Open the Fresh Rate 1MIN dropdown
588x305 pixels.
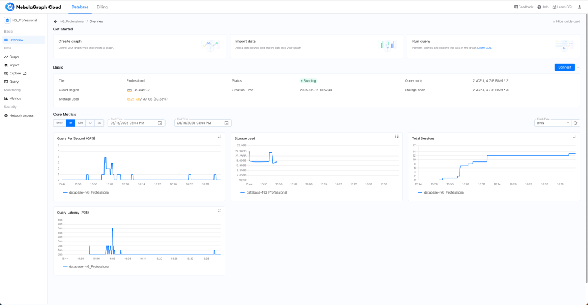click(553, 123)
